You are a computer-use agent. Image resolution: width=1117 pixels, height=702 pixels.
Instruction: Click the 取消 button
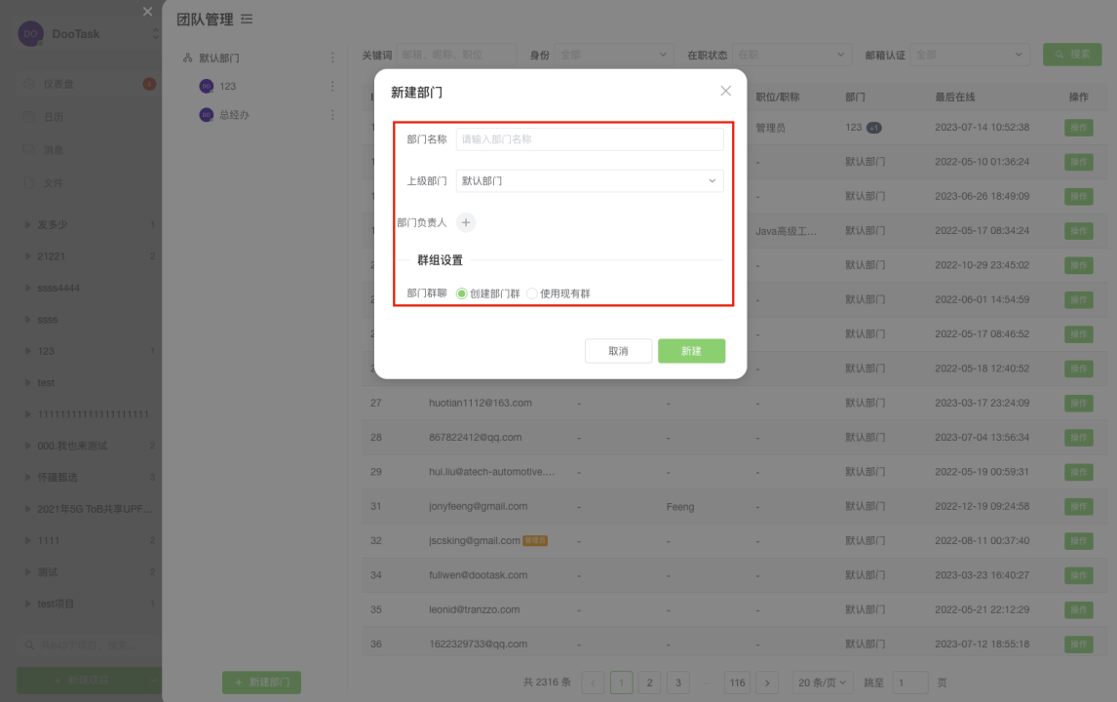click(x=618, y=351)
